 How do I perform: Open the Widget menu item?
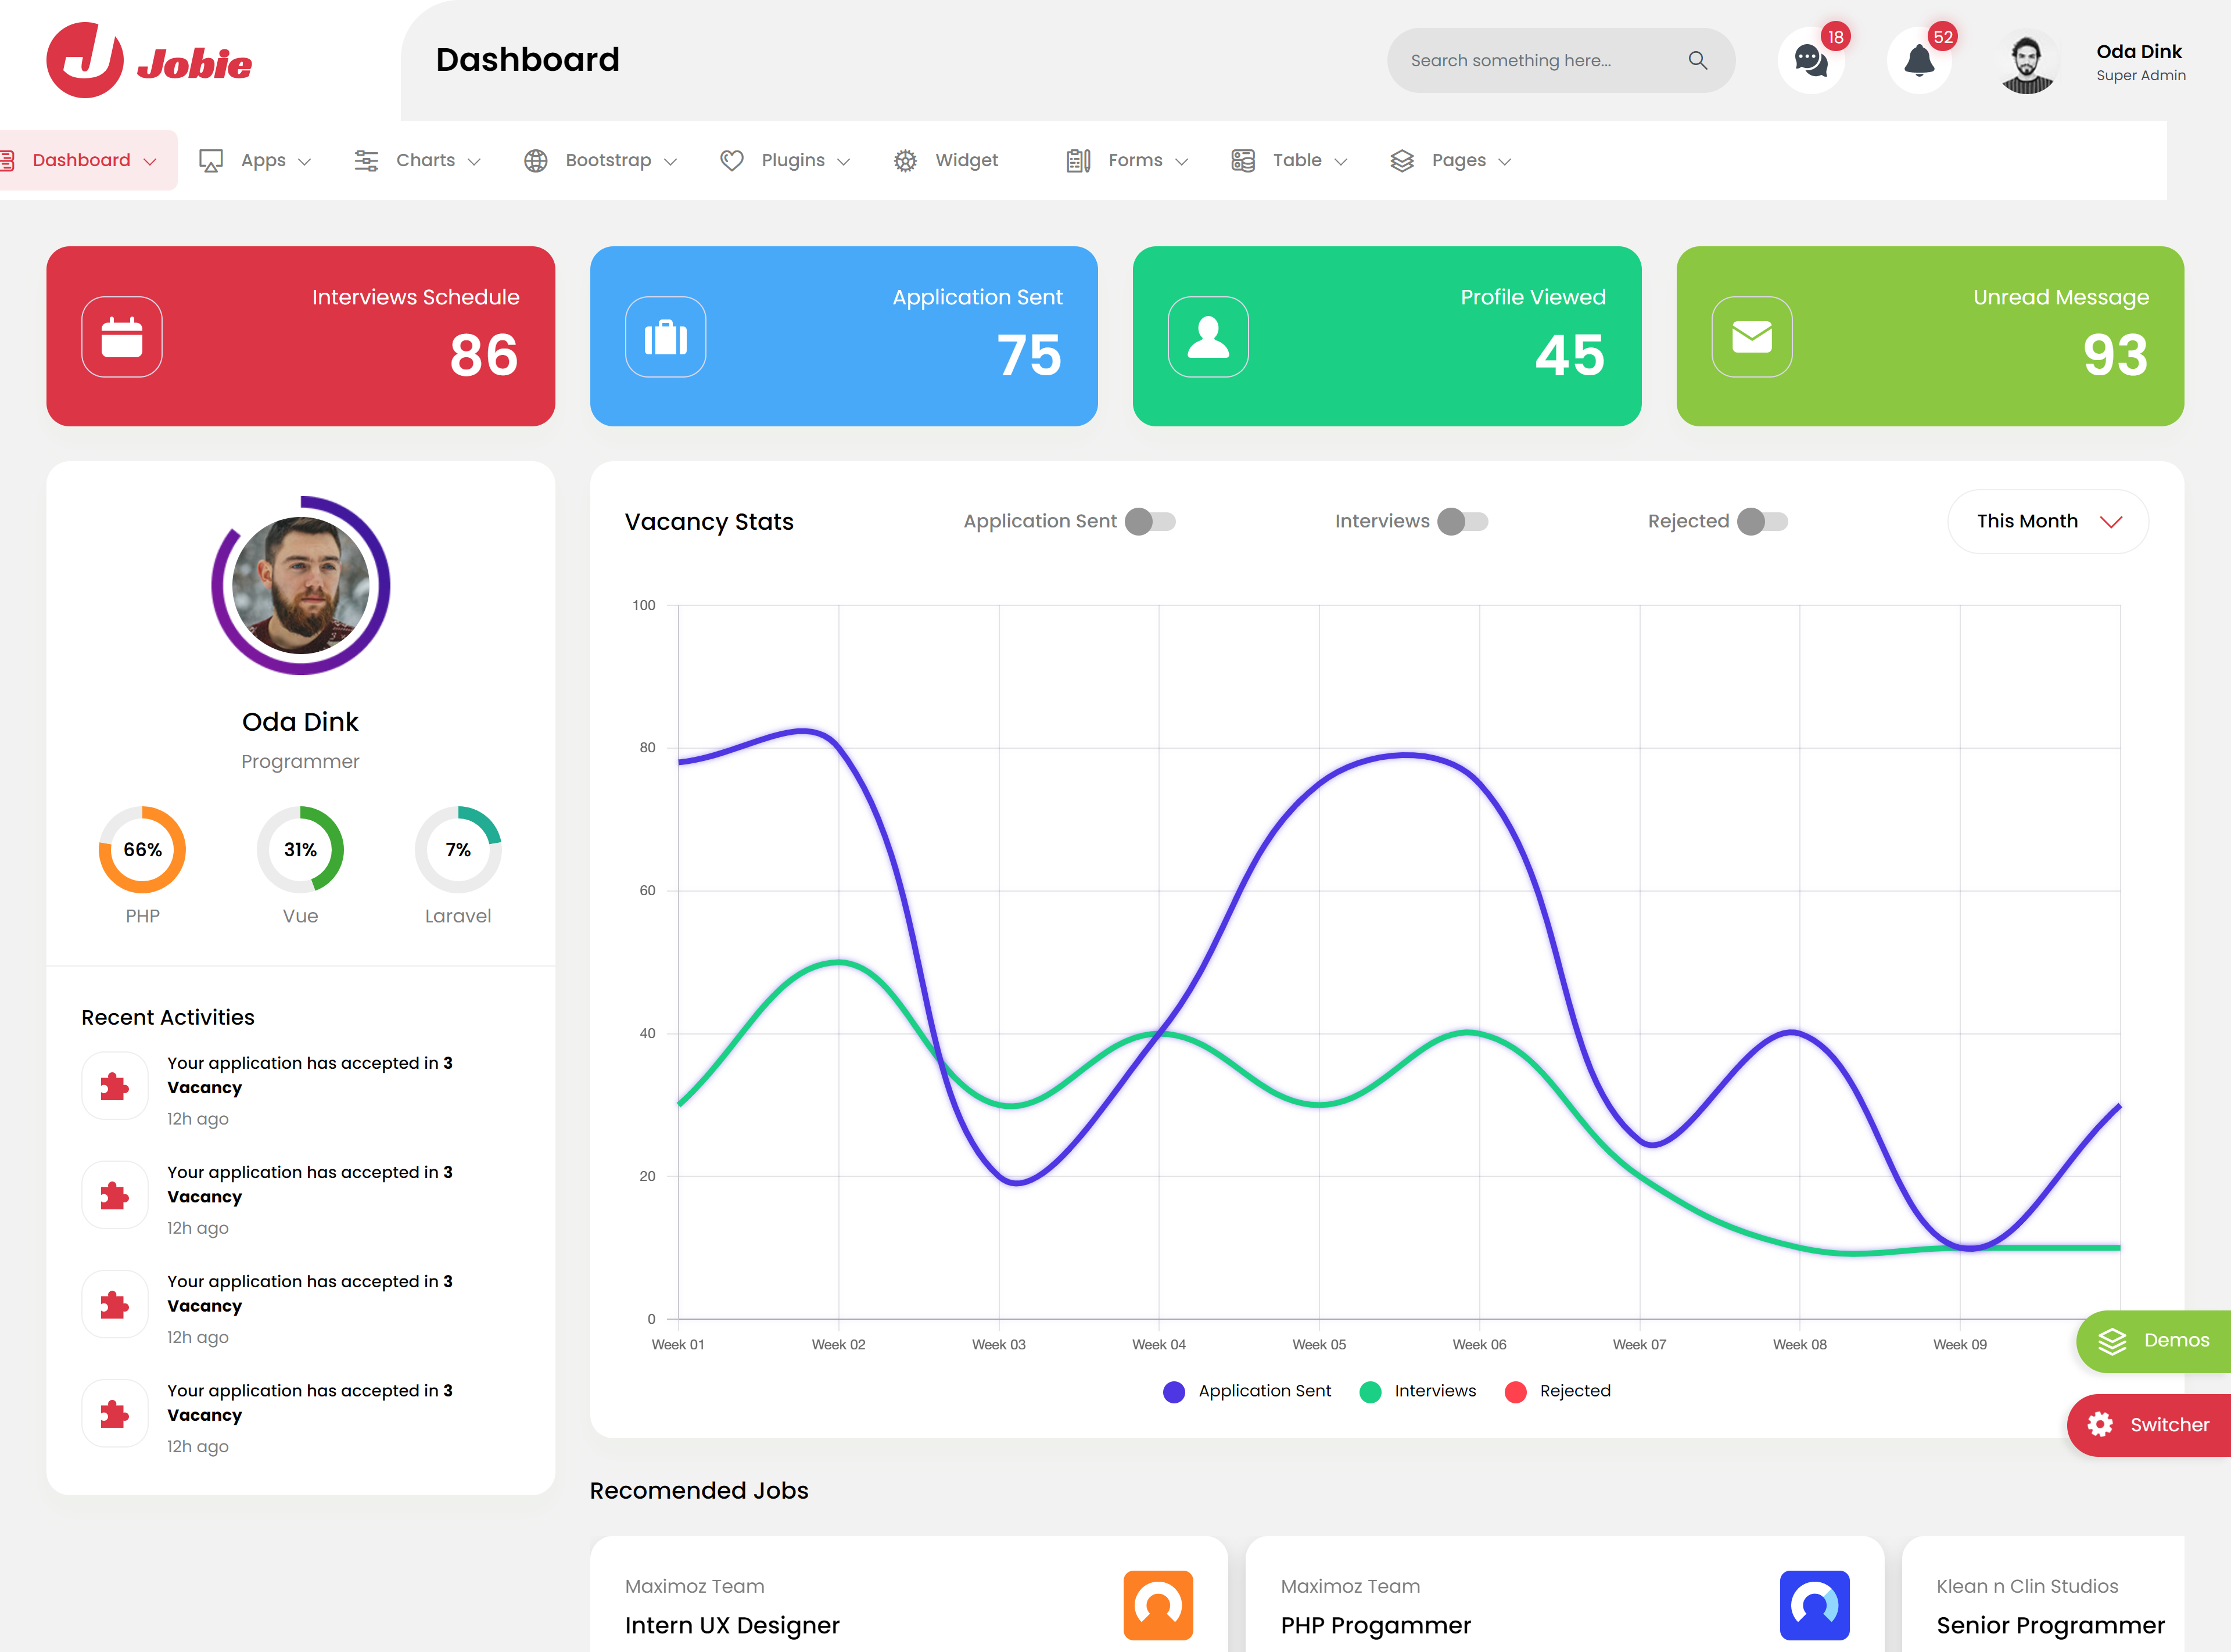point(946,160)
